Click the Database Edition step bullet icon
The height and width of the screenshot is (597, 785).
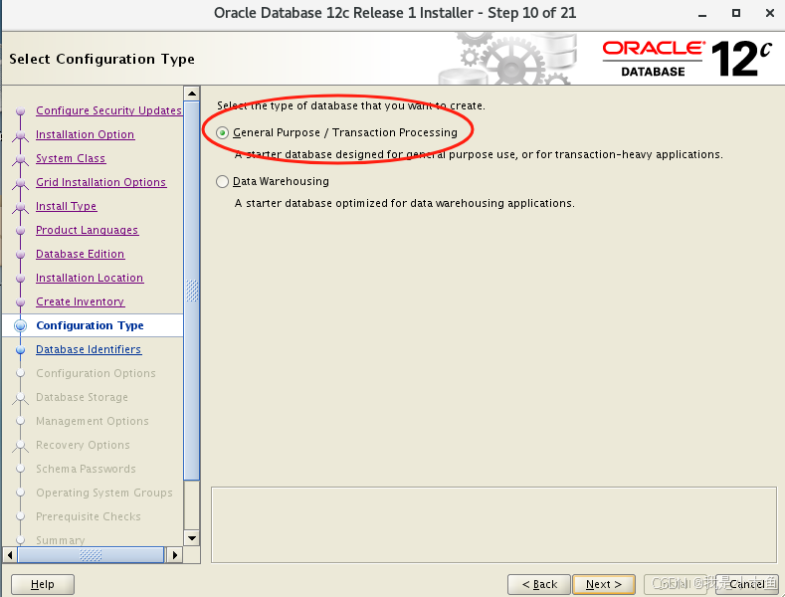click(21, 254)
